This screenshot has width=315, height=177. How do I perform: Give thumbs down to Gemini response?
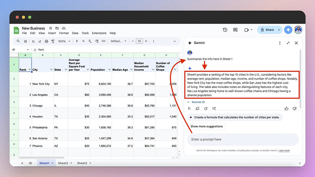point(295,109)
